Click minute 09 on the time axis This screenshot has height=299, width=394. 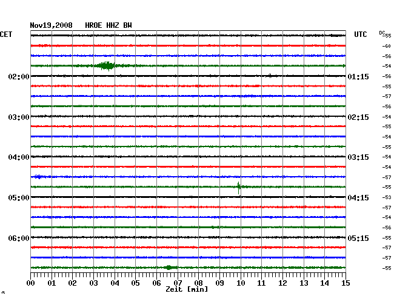coord(219,283)
